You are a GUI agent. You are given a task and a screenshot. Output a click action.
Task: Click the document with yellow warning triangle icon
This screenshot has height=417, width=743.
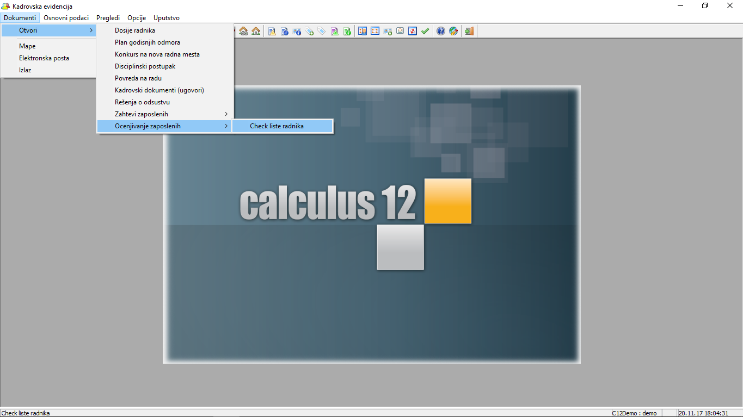272,31
